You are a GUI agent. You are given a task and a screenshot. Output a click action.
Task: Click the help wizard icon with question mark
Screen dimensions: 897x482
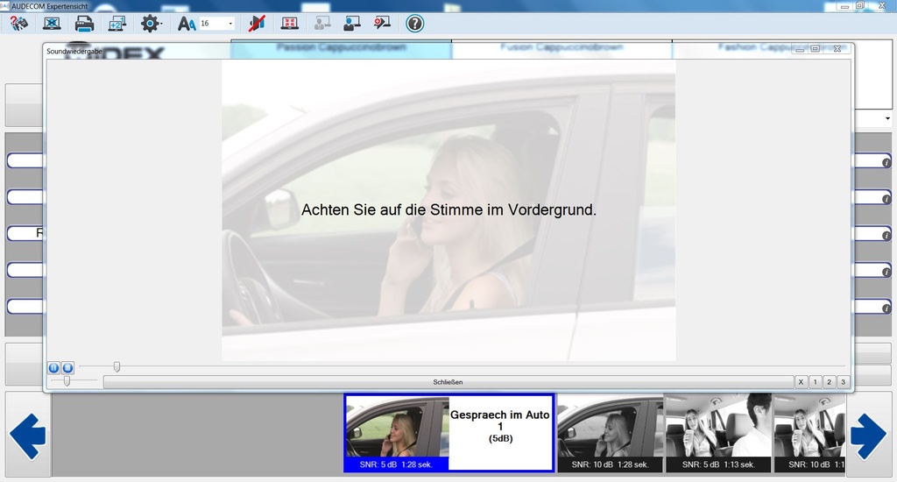(19, 24)
